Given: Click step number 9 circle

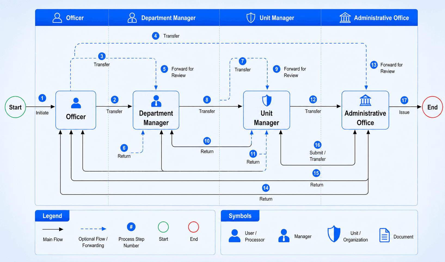Looking at the screenshot, I should pyautogui.click(x=277, y=69).
